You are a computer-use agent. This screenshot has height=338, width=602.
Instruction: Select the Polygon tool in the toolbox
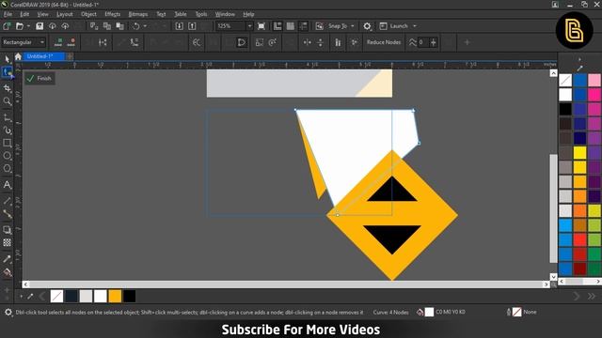coord(7,169)
